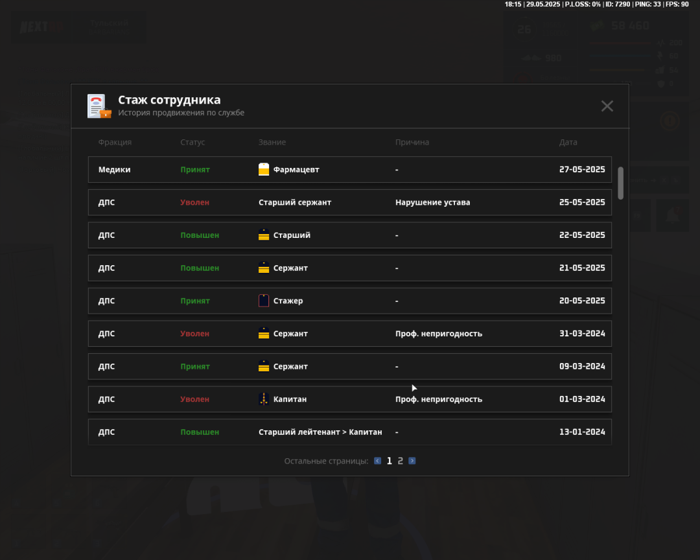Select the Медики Принят row
The height and width of the screenshot is (560, 700).
pos(350,170)
